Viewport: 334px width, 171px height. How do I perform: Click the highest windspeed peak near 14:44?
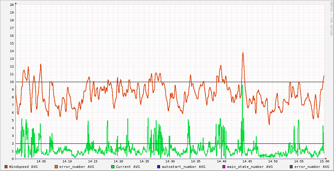coord(243,53)
